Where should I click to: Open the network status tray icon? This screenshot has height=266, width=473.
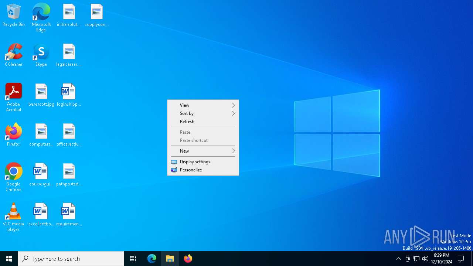pos(416,259)
